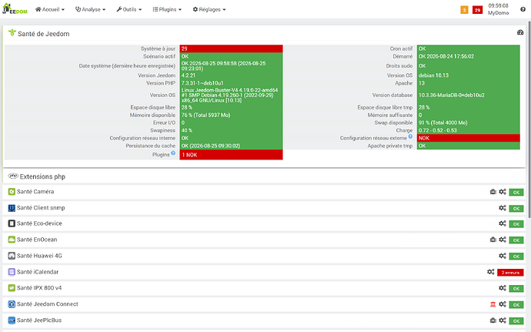531x332 pixels.
Task: Expand the Santé Caméra section
Action: click(264, 192)
